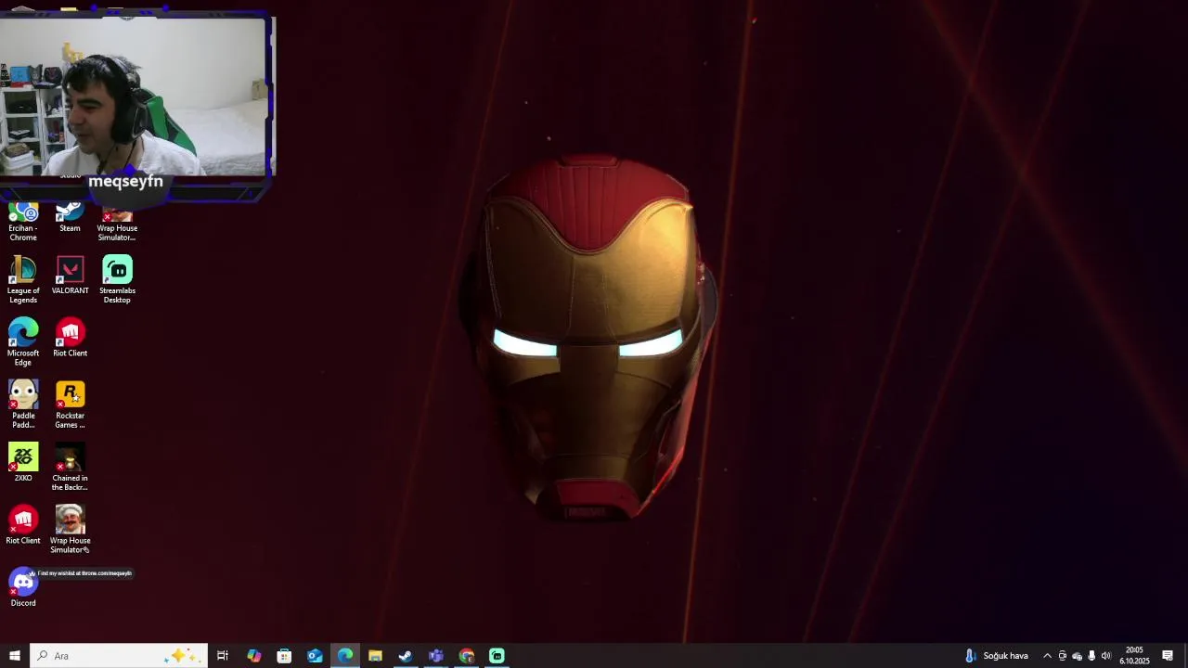The image size is (1188, 668).
Task: Click the OneDrive cloud tray icon
Action: pos(1077,656)
